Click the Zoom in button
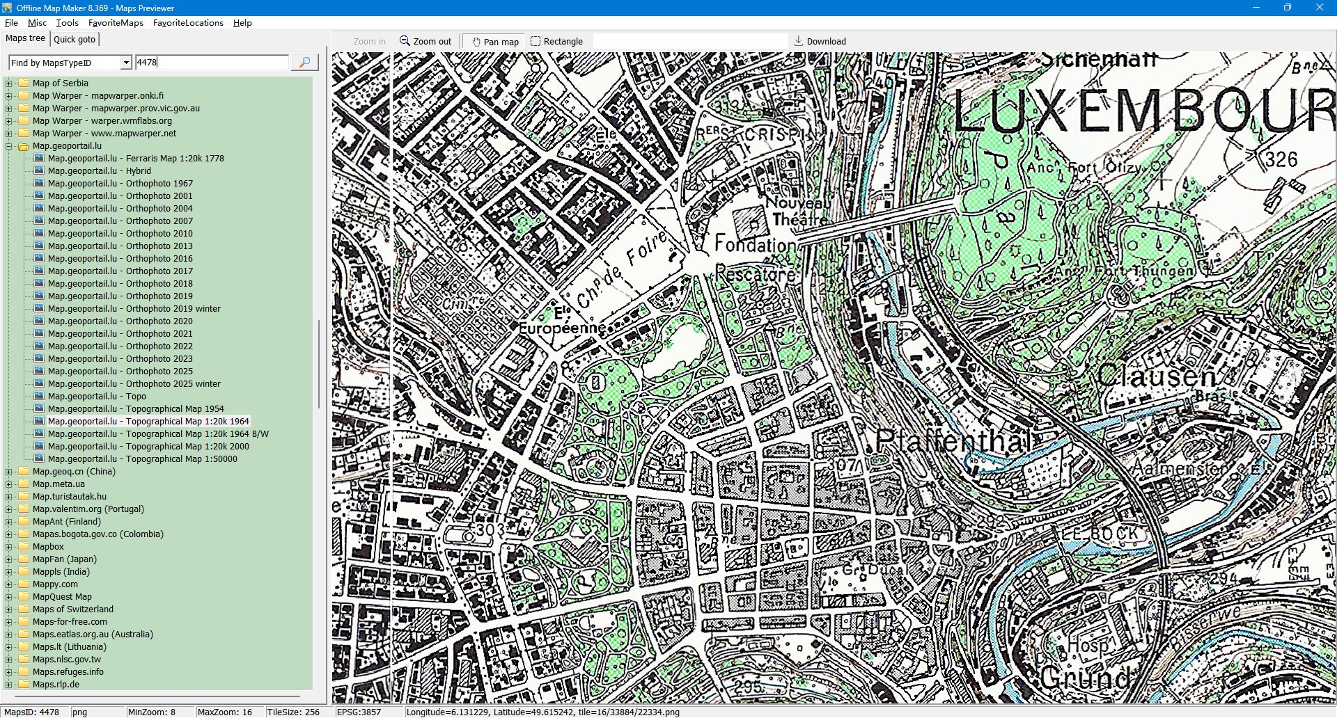 (x=369, y=41)
